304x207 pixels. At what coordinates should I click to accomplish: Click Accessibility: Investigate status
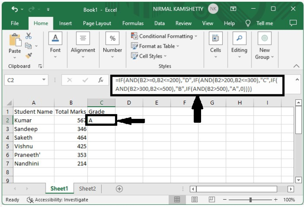(57, 200)
